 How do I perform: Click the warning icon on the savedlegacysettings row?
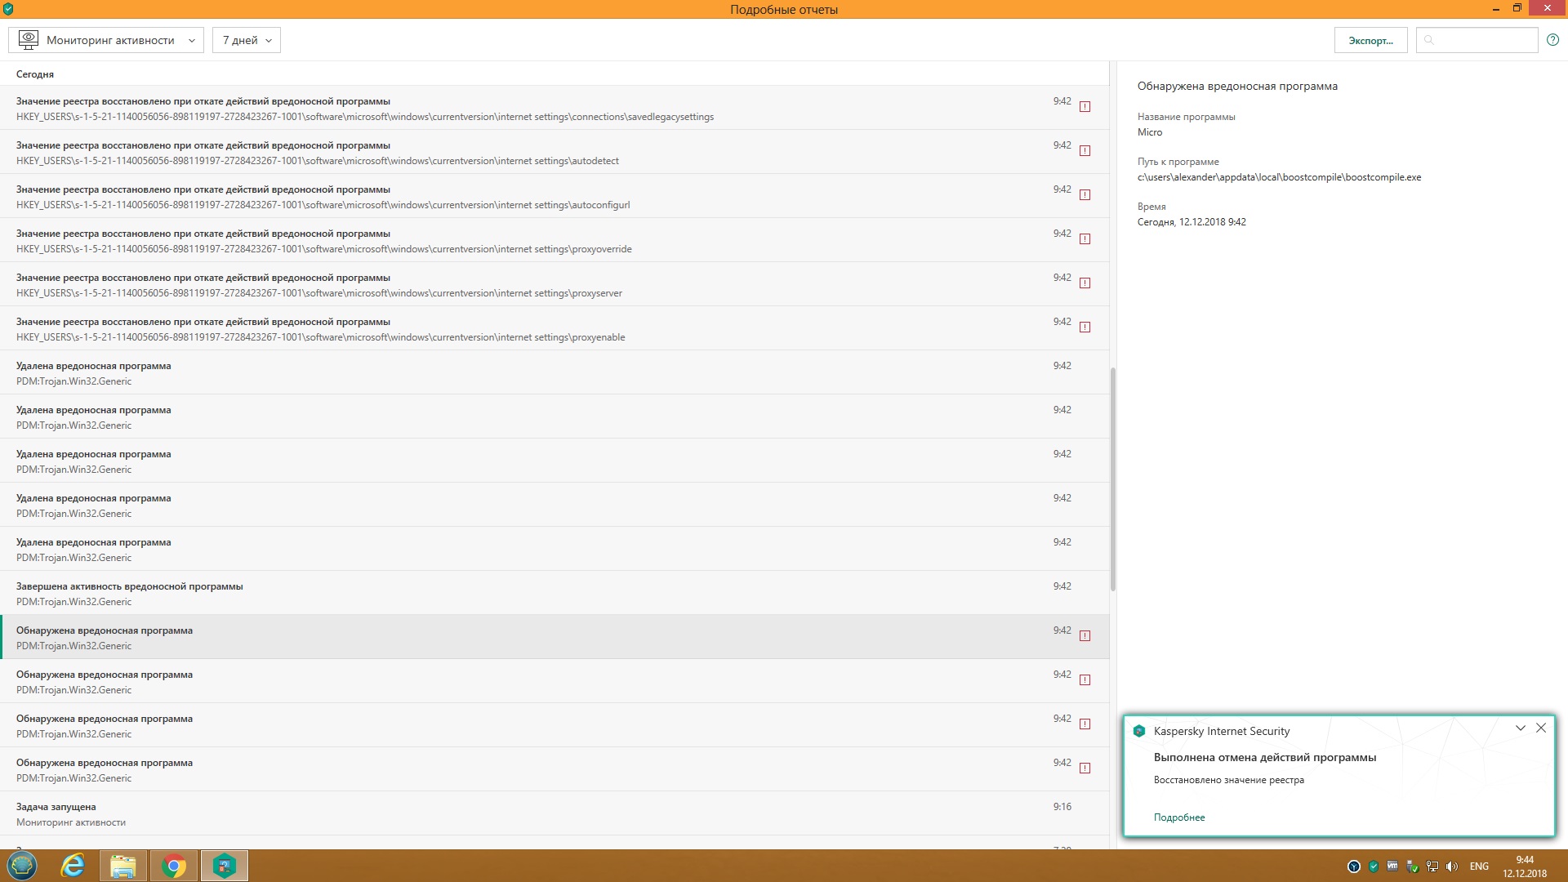point(1085,107)
